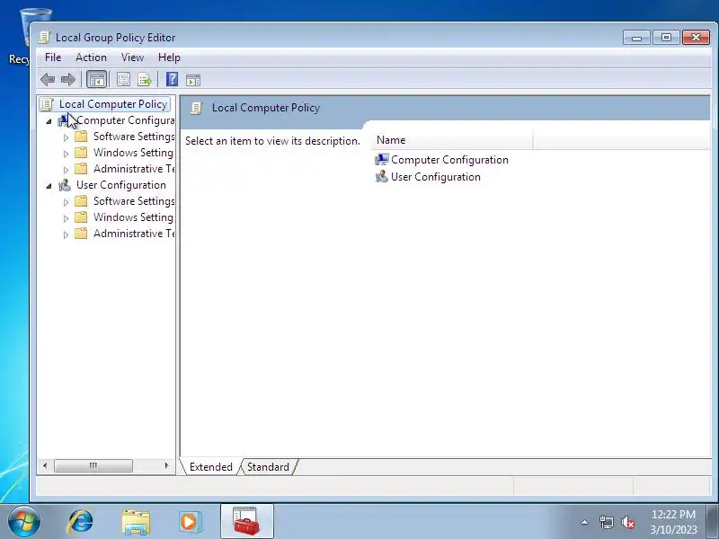Open the Help toolbar icon

[172, 79]
